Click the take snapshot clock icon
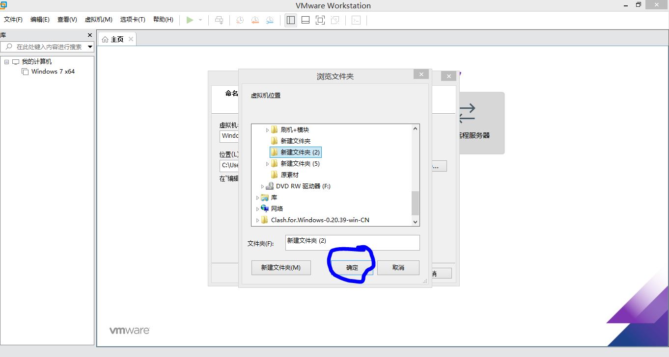669x357 pixels. [240, 20]
